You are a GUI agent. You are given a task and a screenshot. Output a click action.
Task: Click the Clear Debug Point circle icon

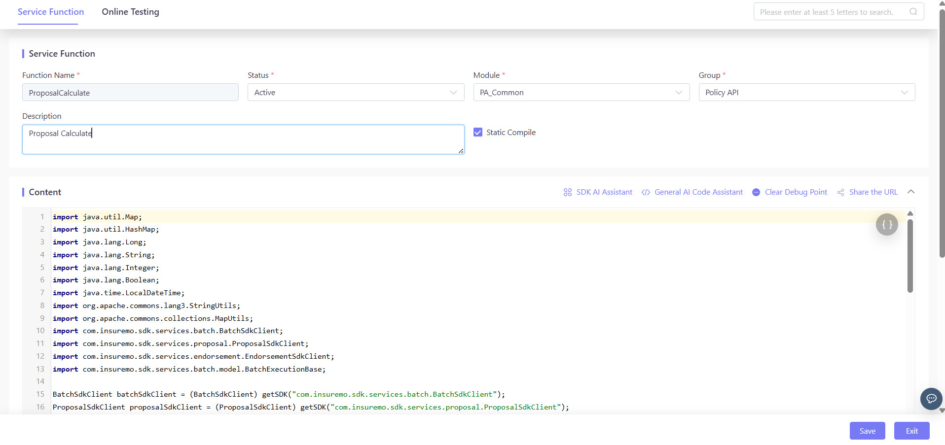pos(756,192)
